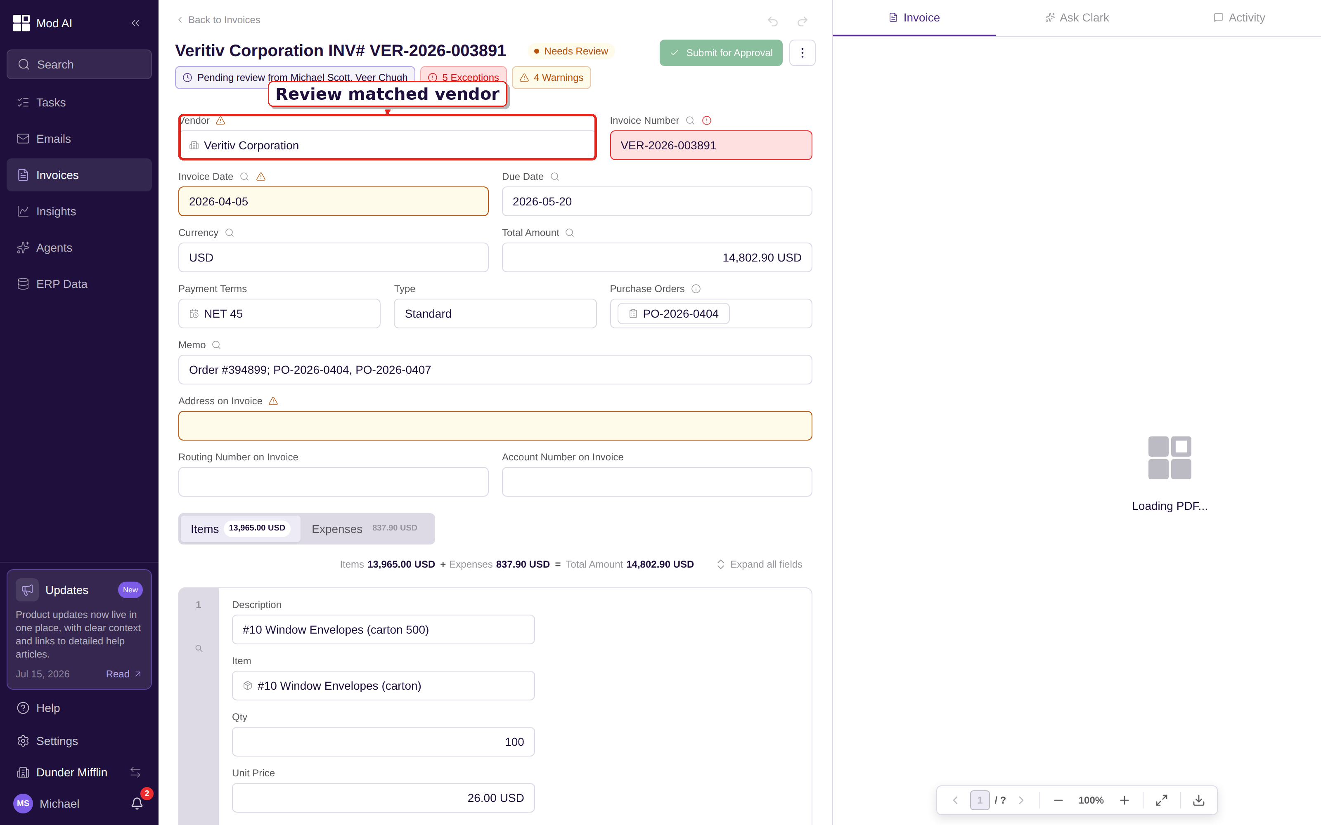
Task: Open Agents in the sidebar
Action: pos(79,248)
